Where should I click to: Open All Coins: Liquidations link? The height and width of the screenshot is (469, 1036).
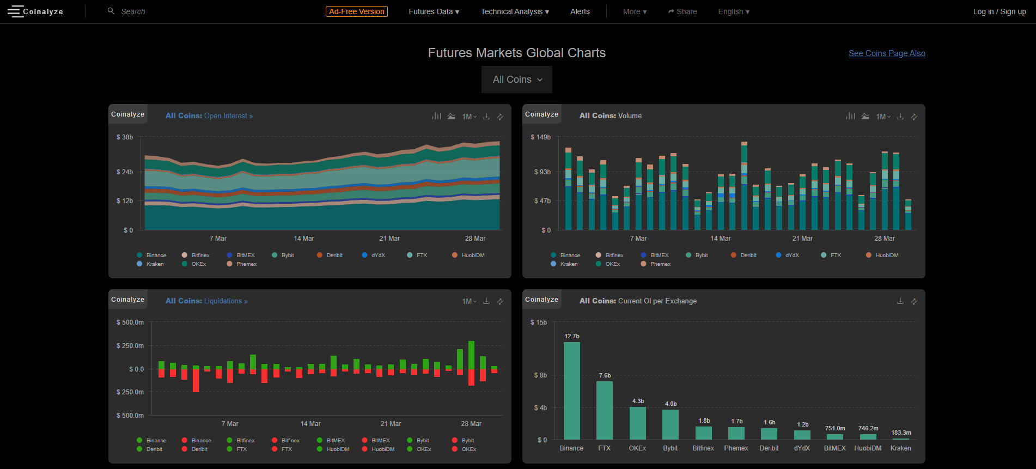point(206,301)
